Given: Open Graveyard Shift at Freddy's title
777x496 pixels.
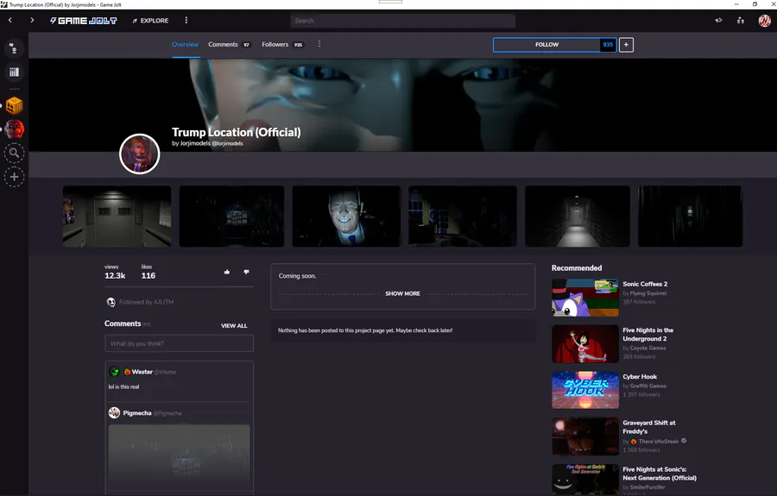Looking at the screenshot, I should (648, 427).
